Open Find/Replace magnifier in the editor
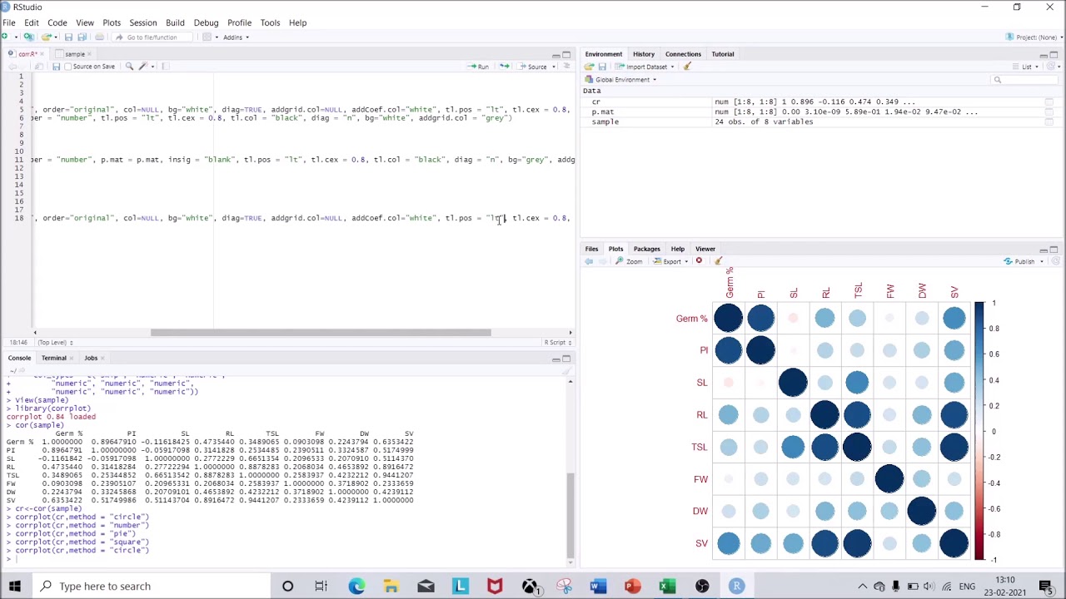This screenshot has width=1066, height=599. click(x=129, y=67)
